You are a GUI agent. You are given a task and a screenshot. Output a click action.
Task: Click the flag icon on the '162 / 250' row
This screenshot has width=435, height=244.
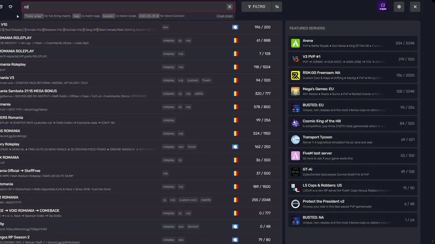click(235, 147)
